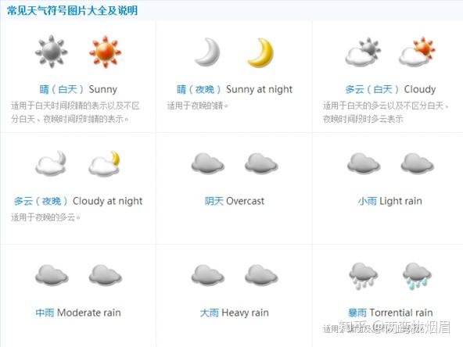Click the blue raindrops Torrential rain icon
Screen dimensions: 463x347
point(417,276)
